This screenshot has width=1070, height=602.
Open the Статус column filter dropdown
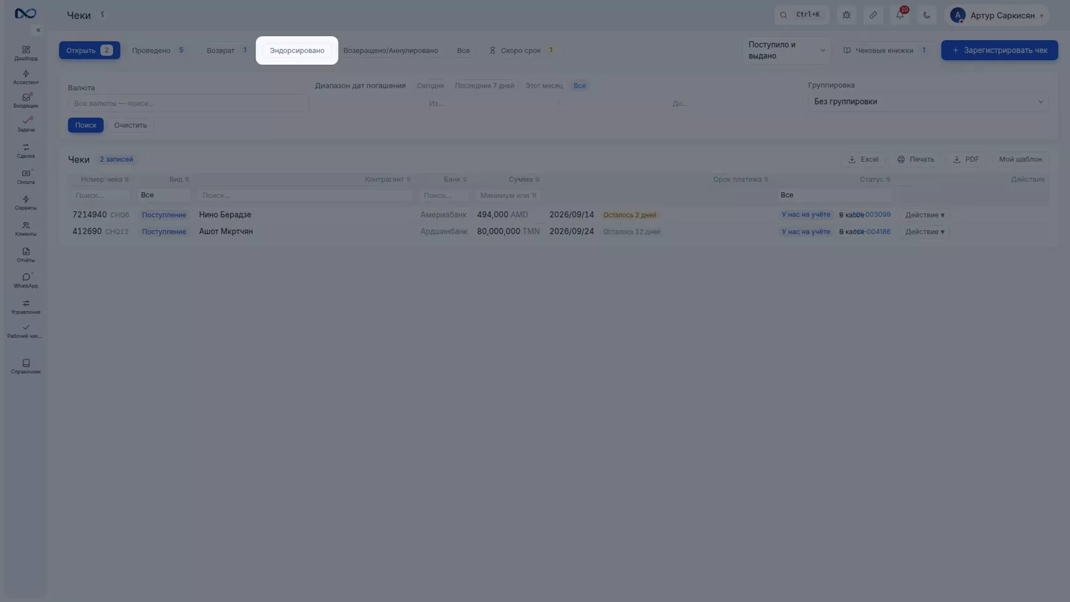pos(834,195)
